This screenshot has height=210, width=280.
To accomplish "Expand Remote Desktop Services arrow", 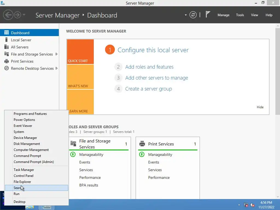I will point(56,68).
